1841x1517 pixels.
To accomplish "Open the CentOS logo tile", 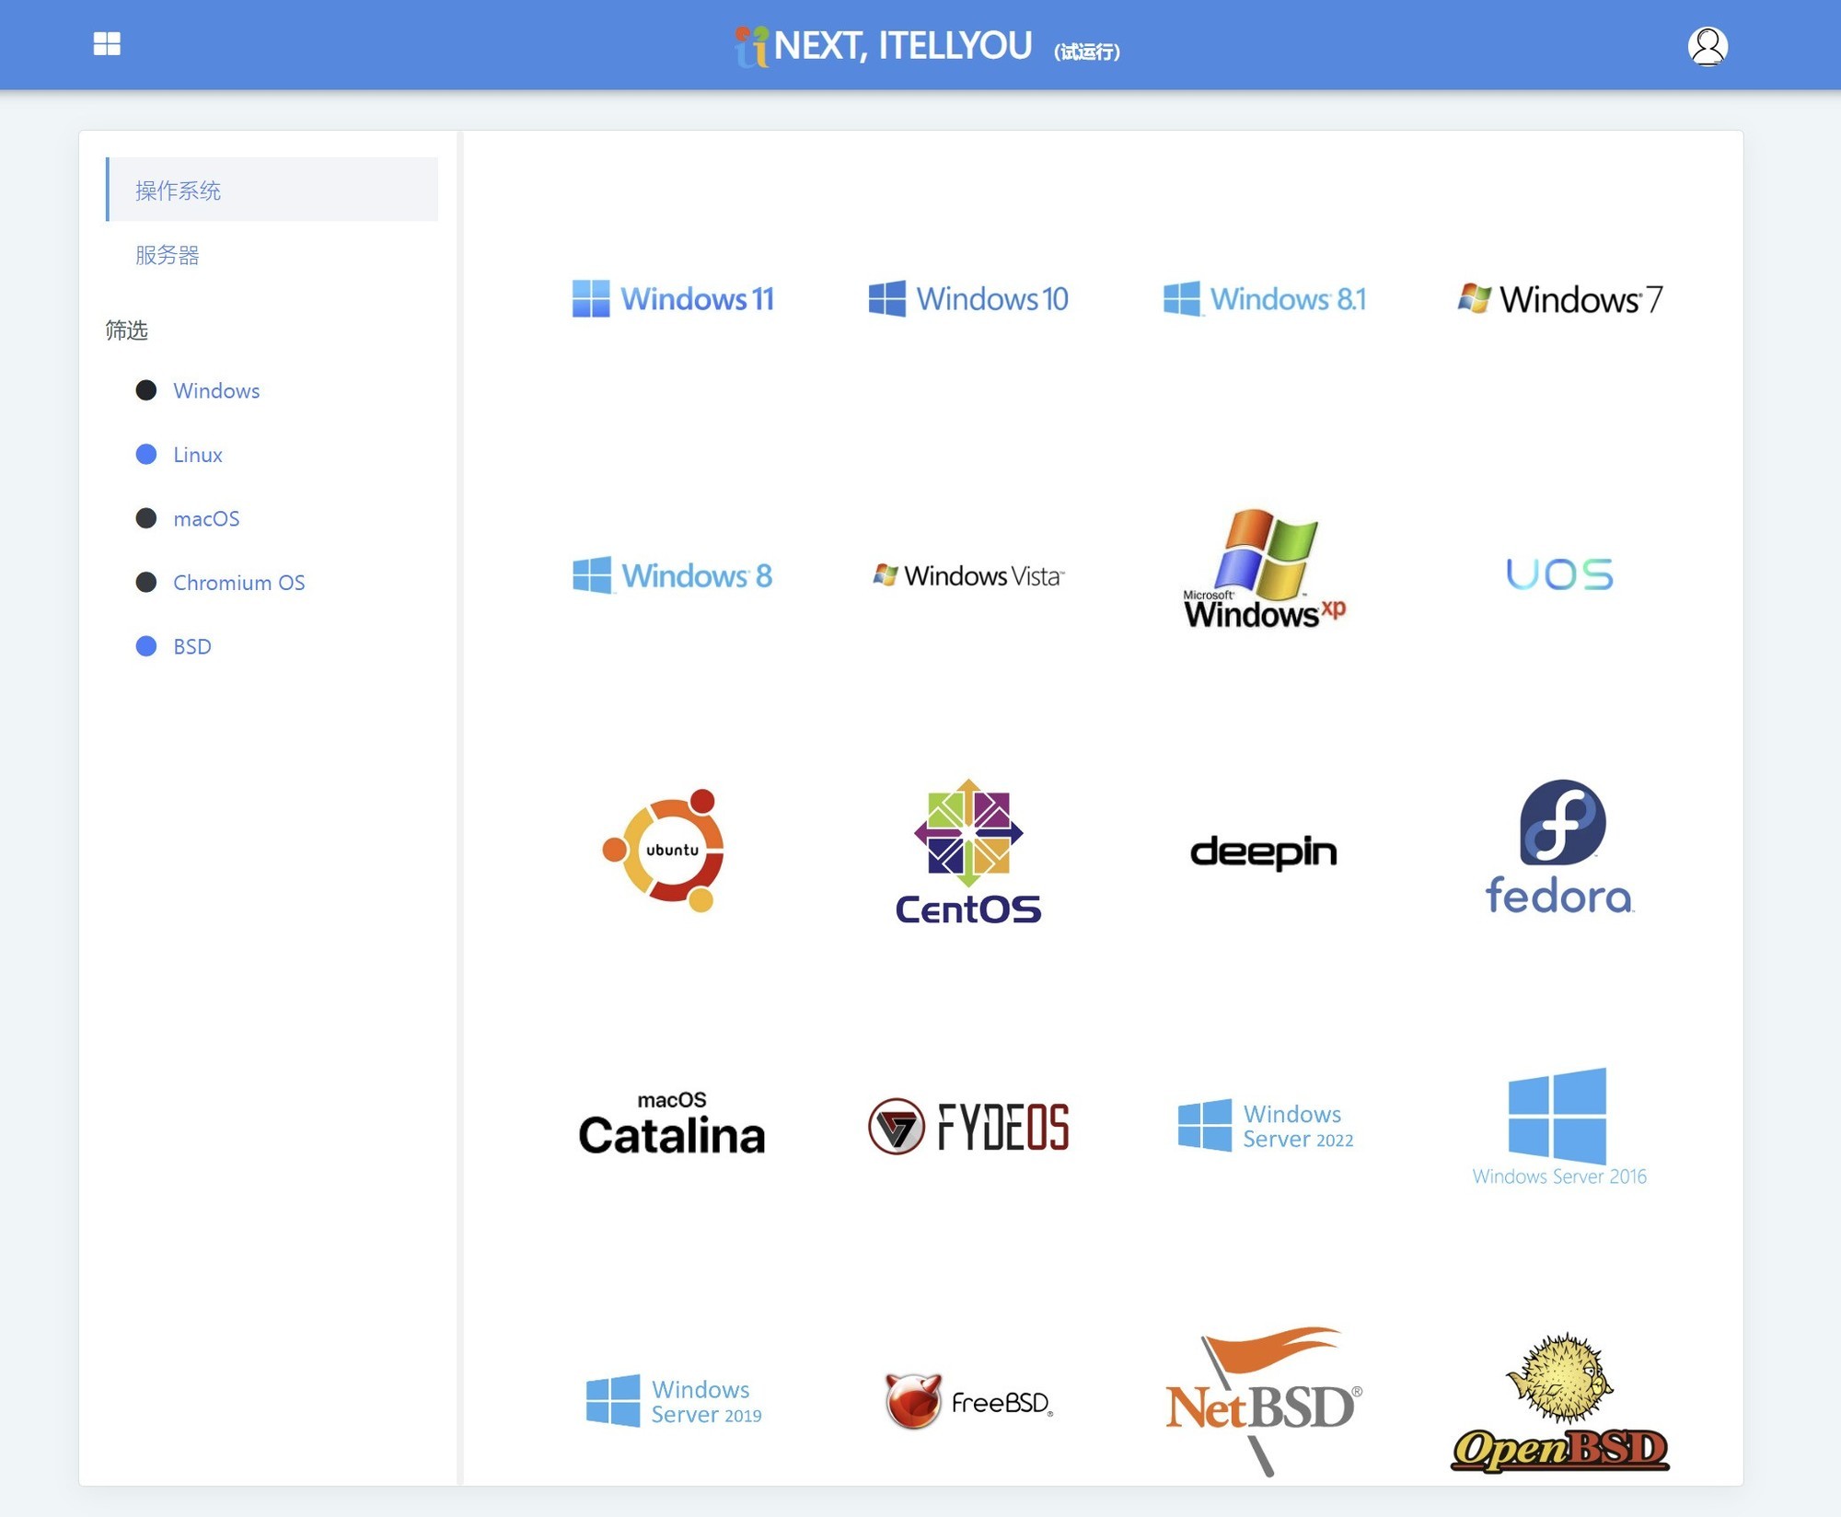I will [x=968, y=851].
